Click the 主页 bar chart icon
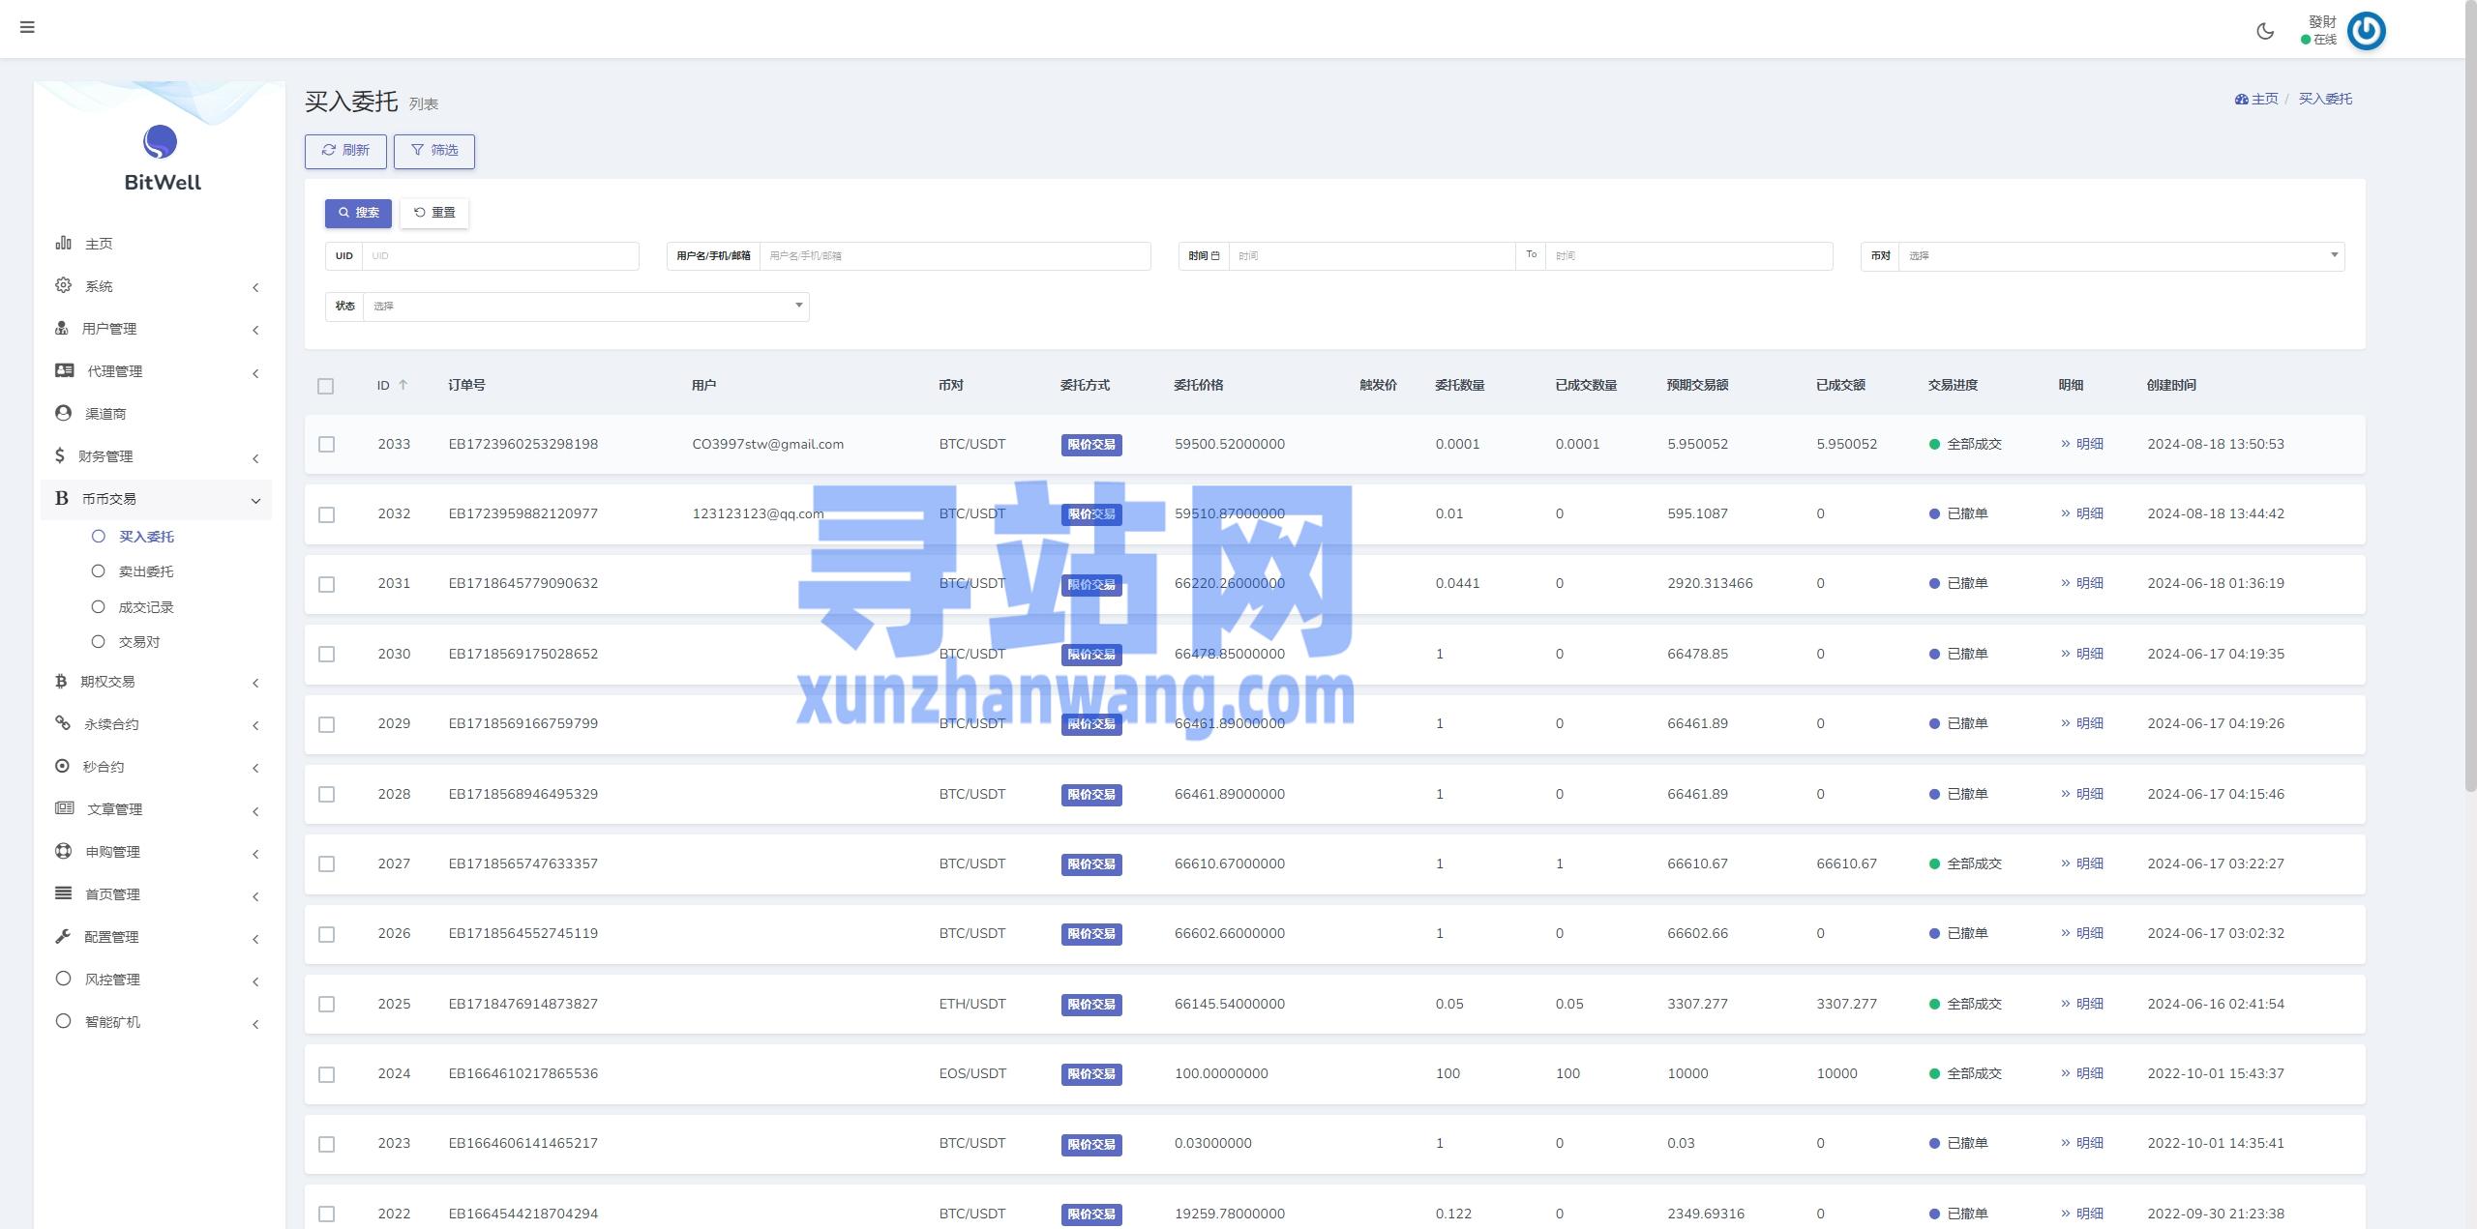The width and height of the screenshot is (2477, 1229). [63, 243]
